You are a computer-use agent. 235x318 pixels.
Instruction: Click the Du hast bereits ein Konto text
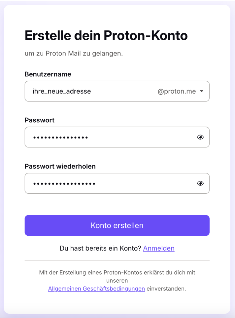coord(100,248)
